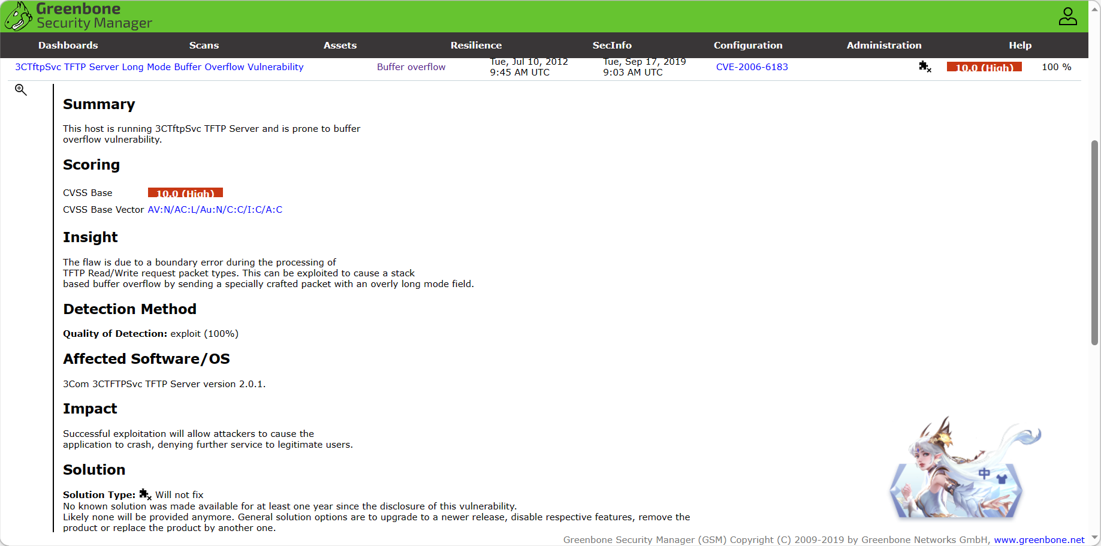This screenshot has width=1101, height=546.
Task: Click the will-not-fix icon in the NVT row
Action: point(925,67)
